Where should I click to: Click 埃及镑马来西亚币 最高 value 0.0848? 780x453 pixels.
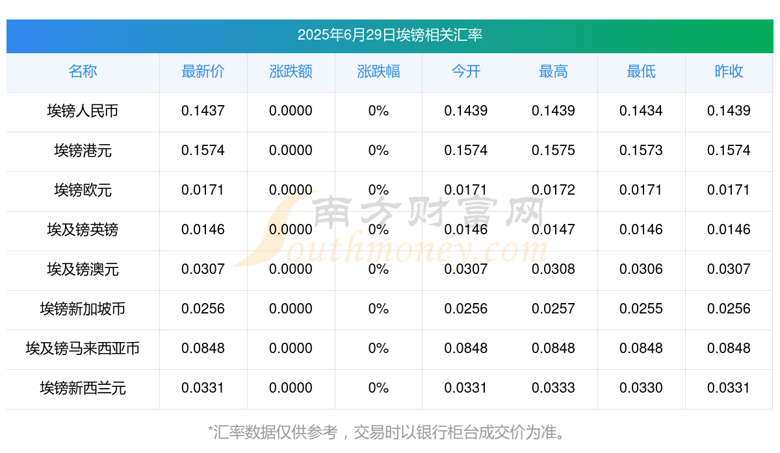pos(553,349)
